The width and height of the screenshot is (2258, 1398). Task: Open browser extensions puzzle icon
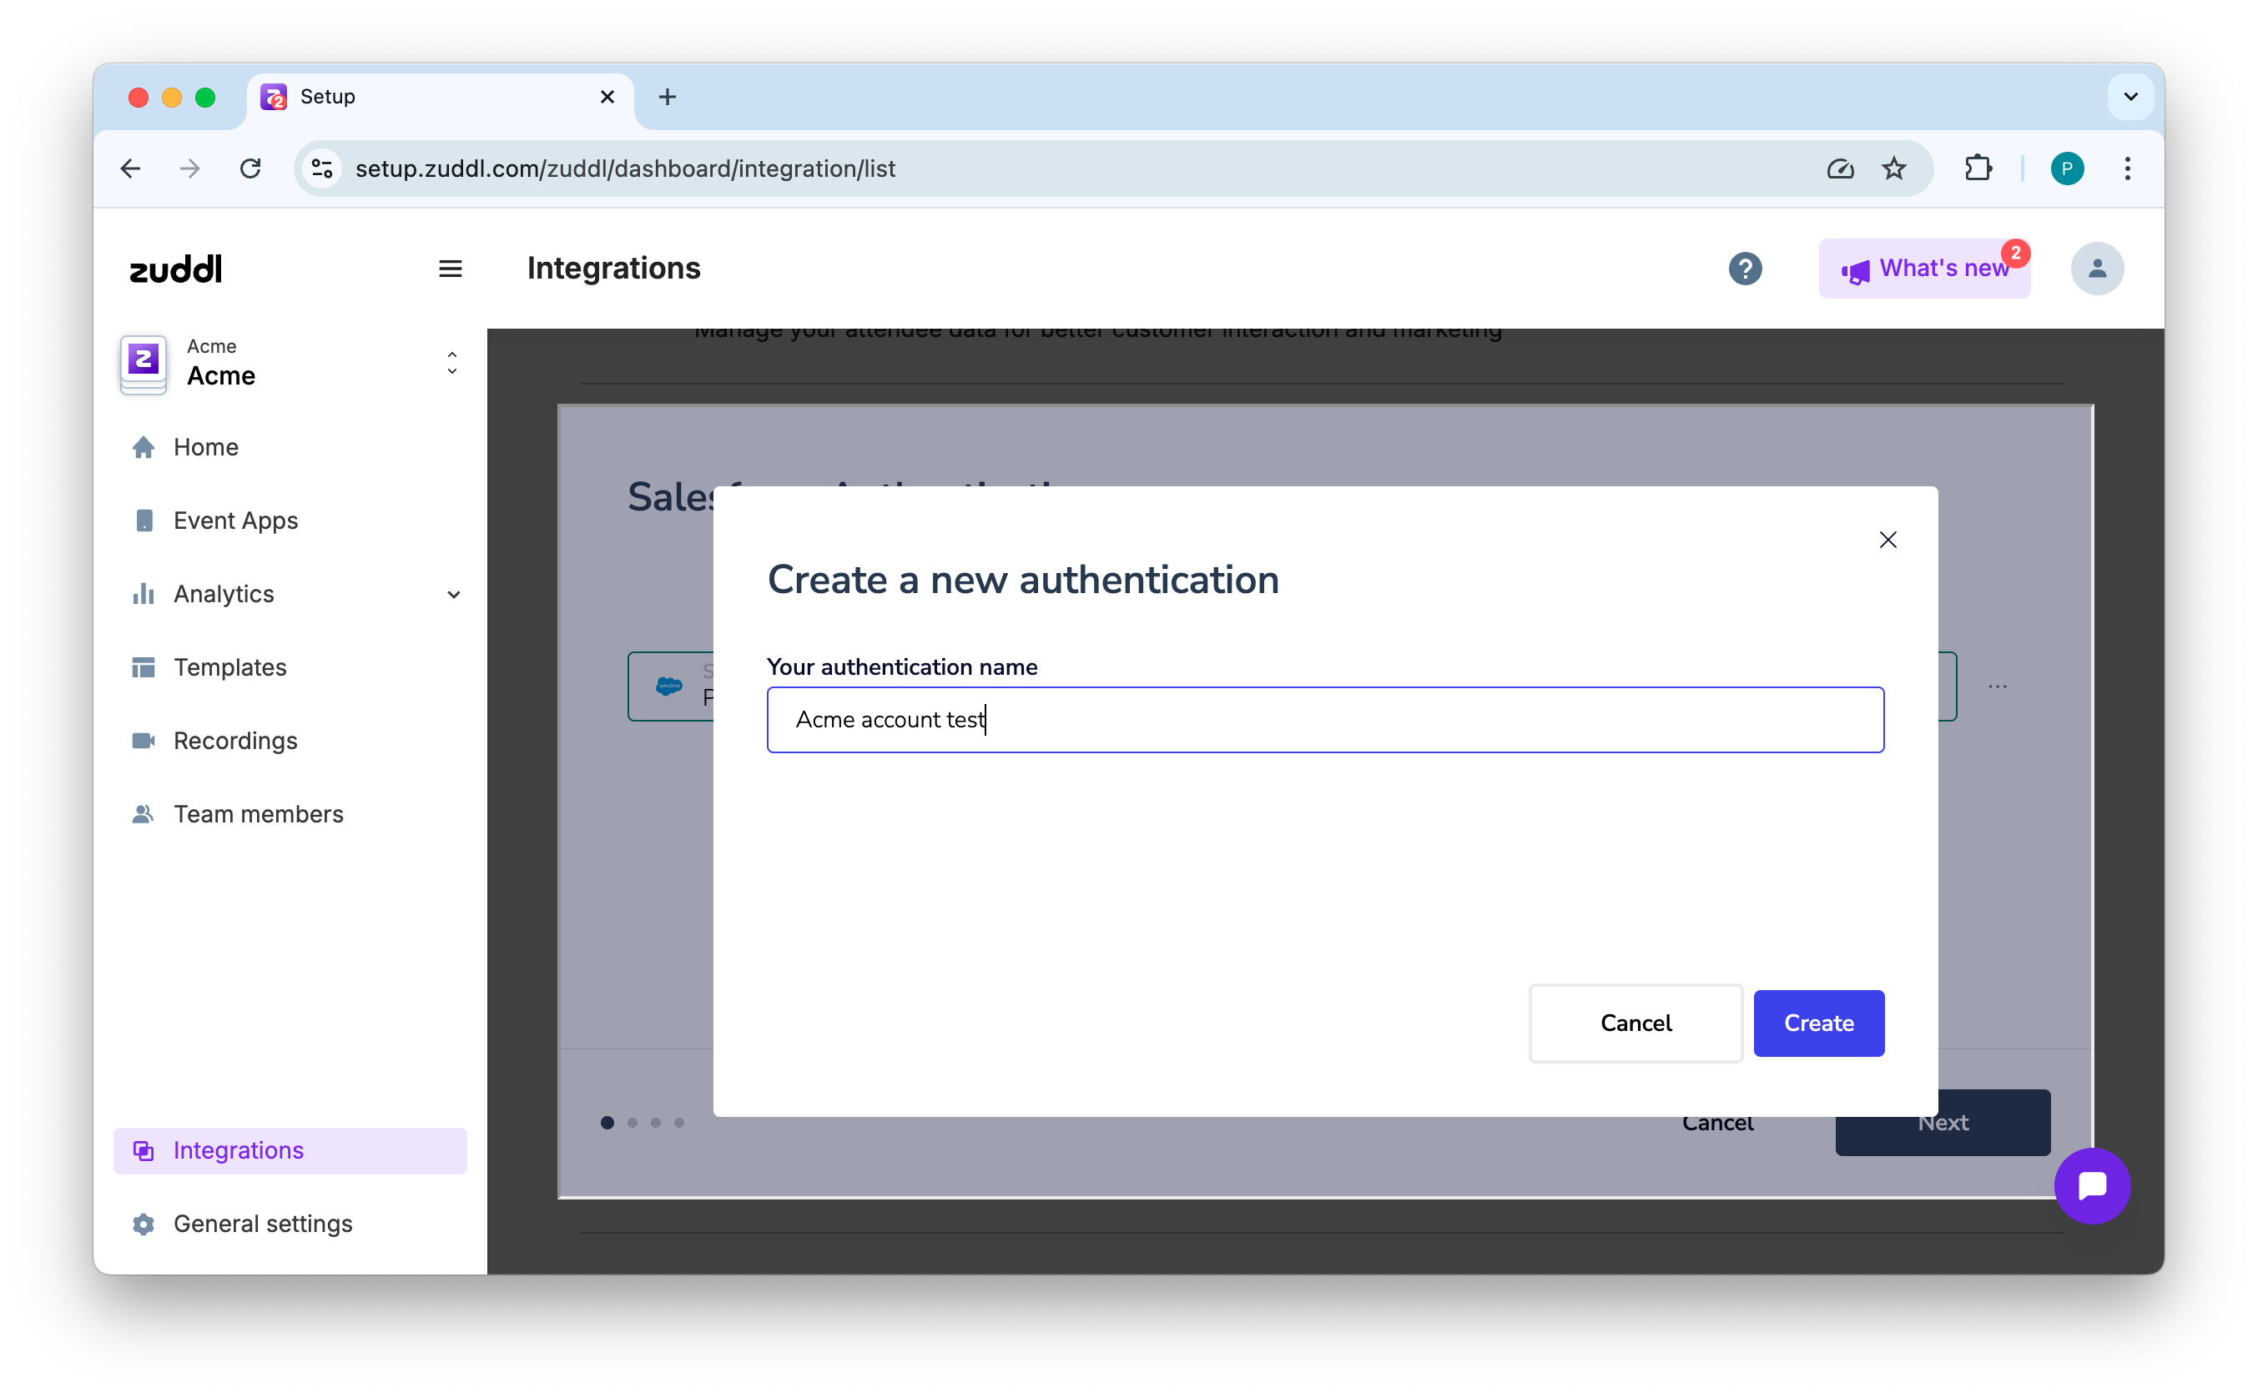1977,168
